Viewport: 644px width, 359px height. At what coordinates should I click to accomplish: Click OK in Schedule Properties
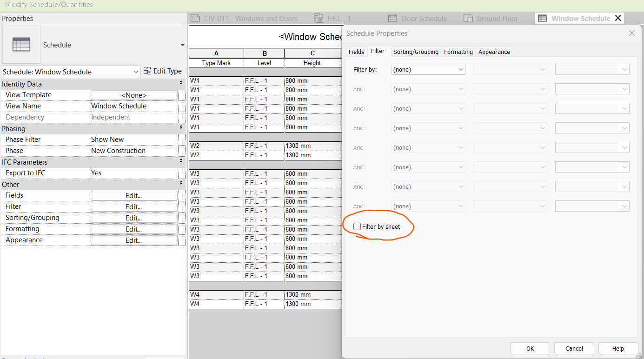[x=530, y=348]
